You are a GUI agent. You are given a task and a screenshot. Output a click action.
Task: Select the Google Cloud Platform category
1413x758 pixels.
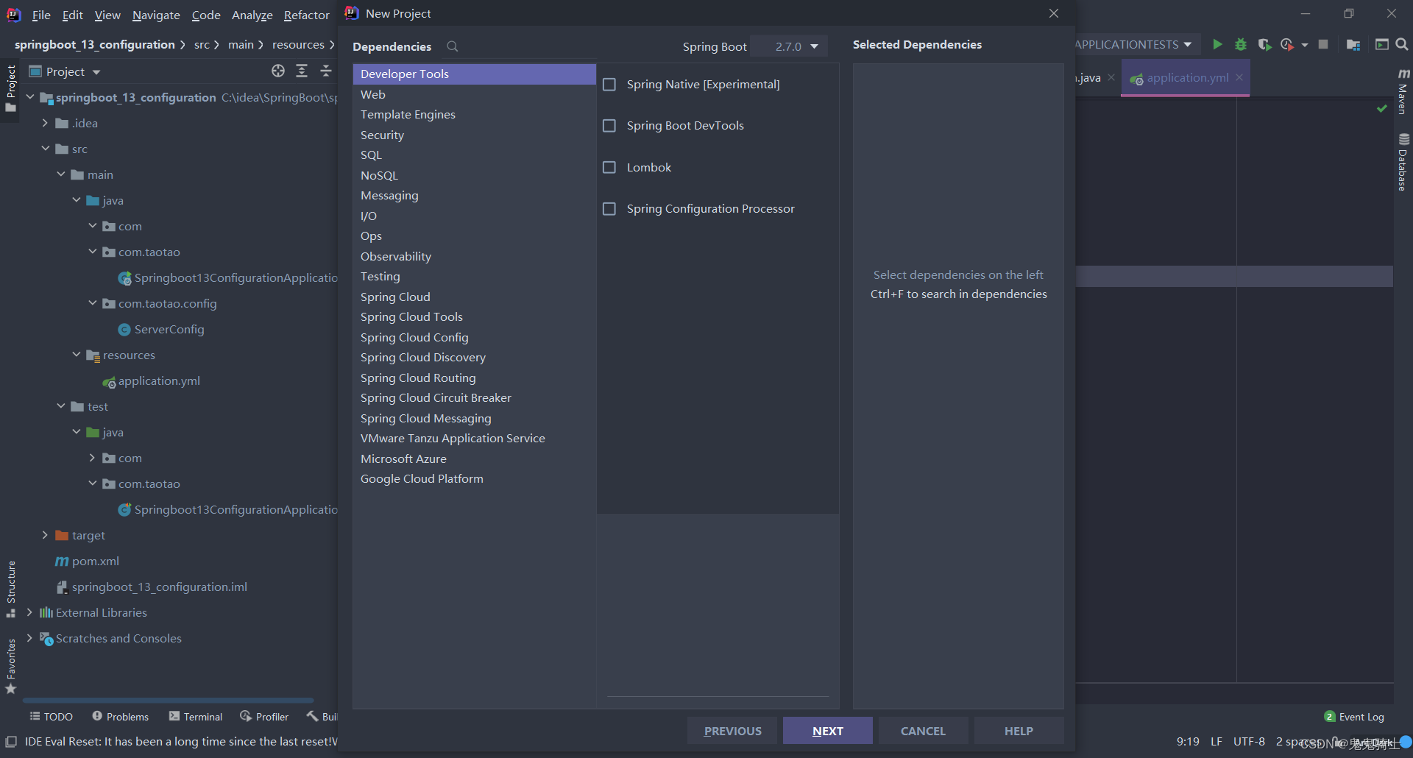474,479
